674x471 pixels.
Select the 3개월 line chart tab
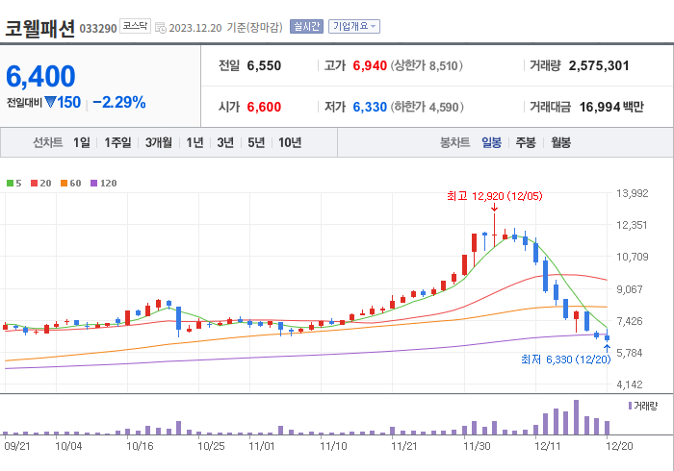point(159,142)
